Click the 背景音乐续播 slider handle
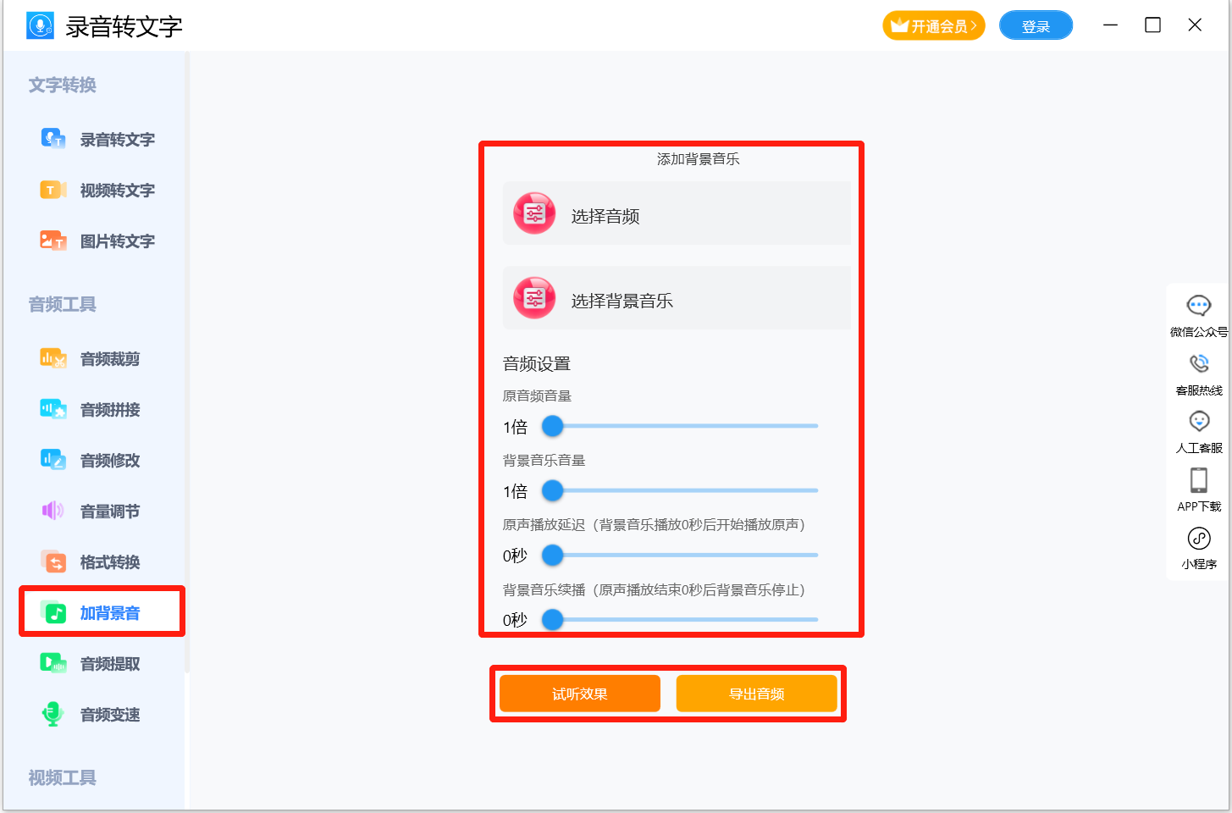The height and width of the screenshot is (813, 1232). click(x=553, y=620)
